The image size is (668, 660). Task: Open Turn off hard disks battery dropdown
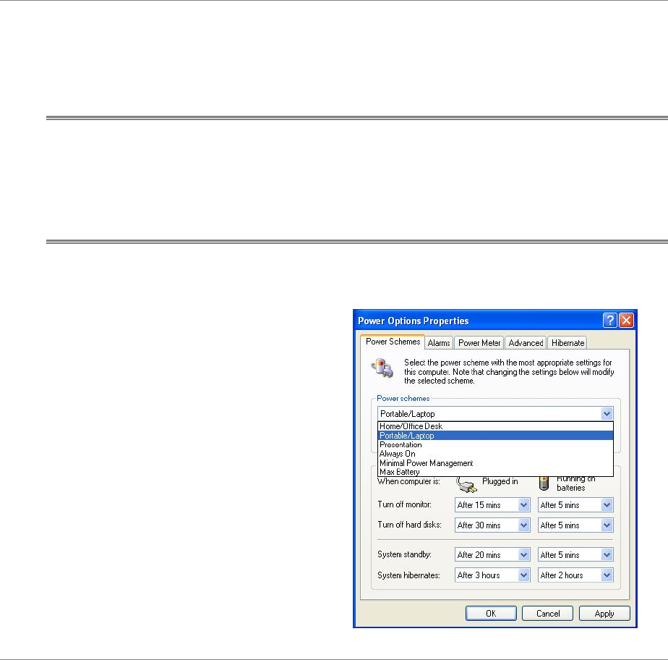click(x=575, y=525)
